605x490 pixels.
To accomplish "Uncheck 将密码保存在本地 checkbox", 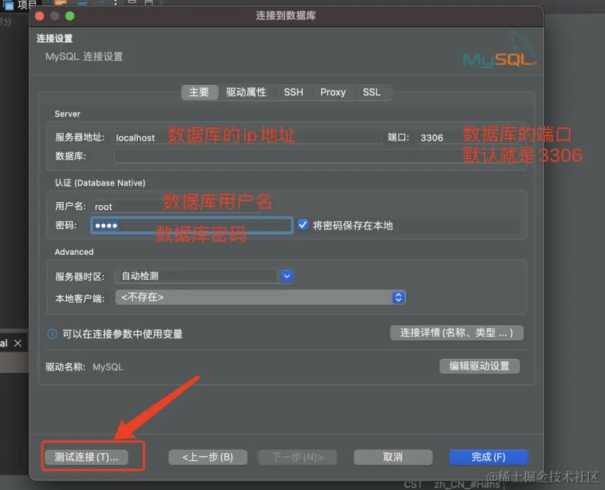I will [x=303, y=225].
